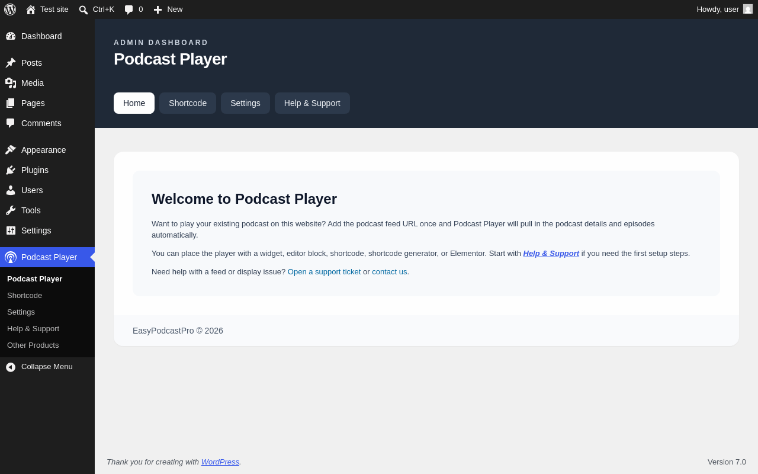
Task: Open Settings in the Podcast Player submenu
Action: tap(47, 312)
